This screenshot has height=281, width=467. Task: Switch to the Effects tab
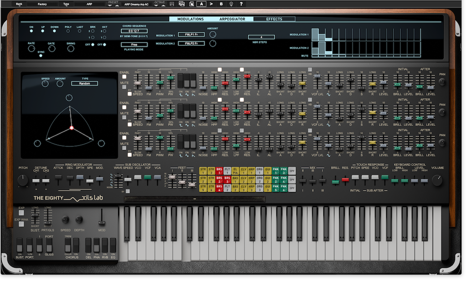click(x=274, y=19)
